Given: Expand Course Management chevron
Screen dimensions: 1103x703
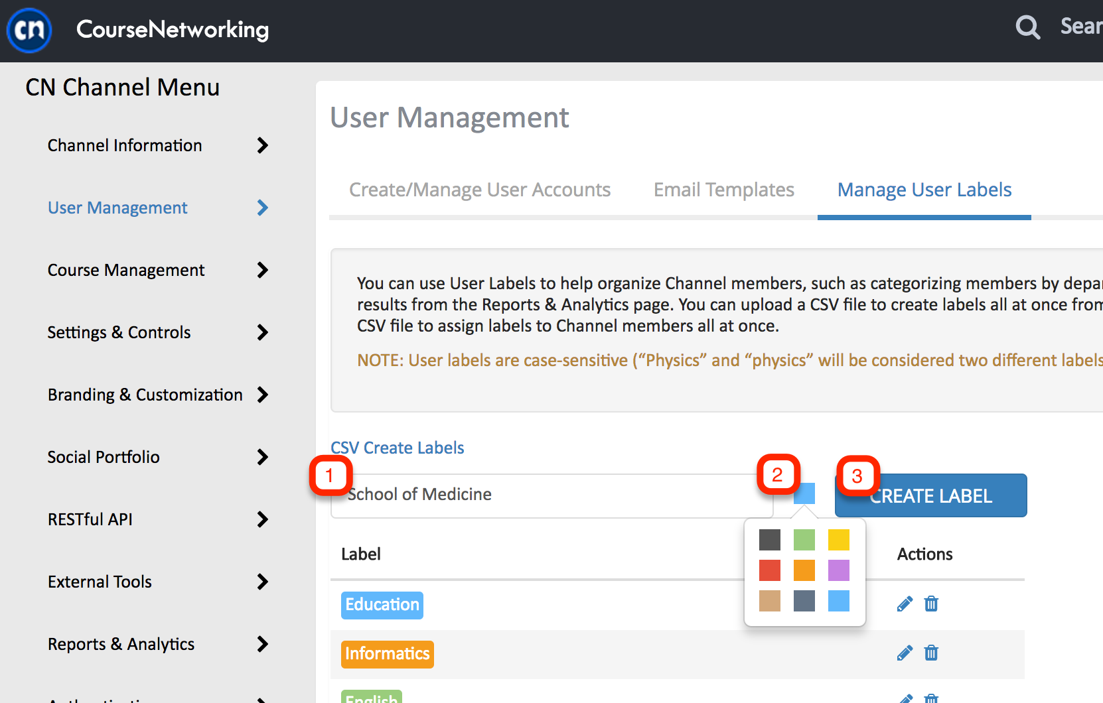Looking at the screenshot, I should click(263, 270).
